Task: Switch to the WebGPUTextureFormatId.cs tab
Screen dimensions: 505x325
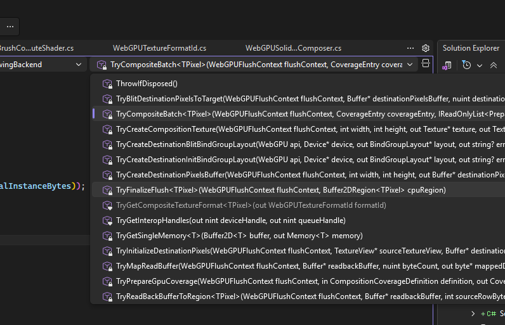Action: pyautogui.click(x=159, y=48)
